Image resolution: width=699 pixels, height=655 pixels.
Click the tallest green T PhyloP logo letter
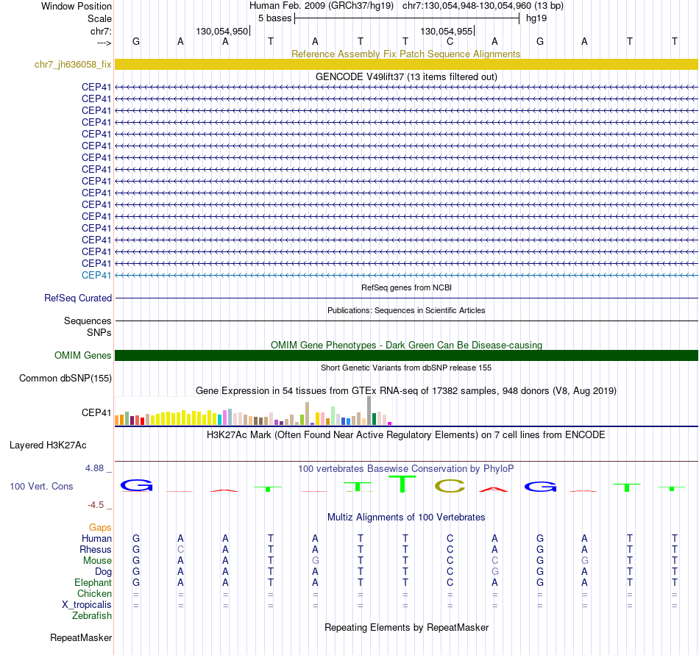(x=402, y=484)
